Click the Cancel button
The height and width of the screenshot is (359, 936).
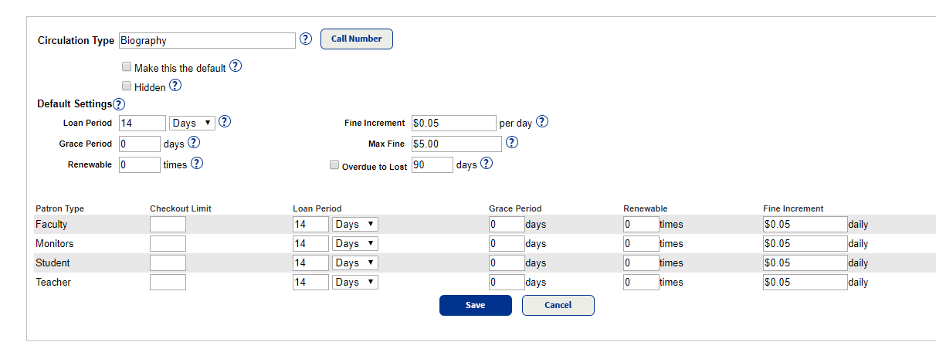pos(558,305)
